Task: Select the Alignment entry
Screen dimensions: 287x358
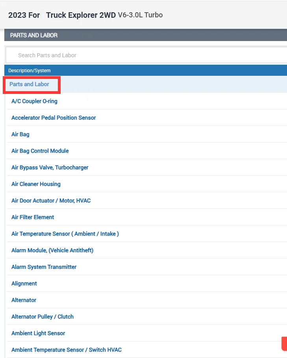Action: click(24, 283)
